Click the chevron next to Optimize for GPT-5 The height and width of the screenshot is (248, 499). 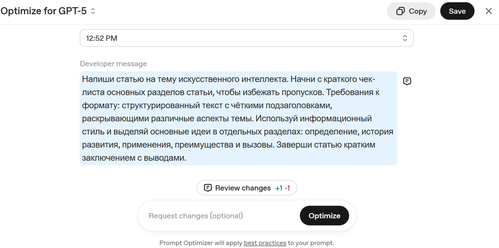[92, 11]
